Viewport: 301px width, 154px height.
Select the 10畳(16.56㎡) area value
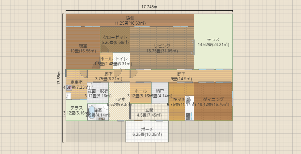click(x=83, y=51)
